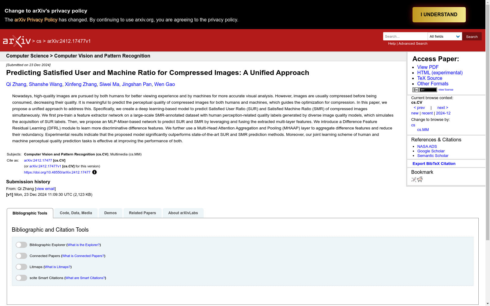The image size is (490, 306).
Task: Open recent listings link
Action: [x=427, y=113]
